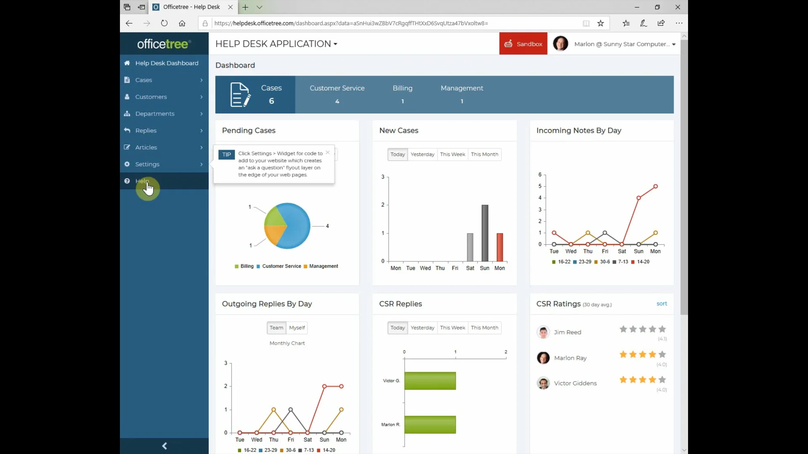Screen dimensions: 808x454
Task: Open the browser reading view icon
Action: [586, 23]
